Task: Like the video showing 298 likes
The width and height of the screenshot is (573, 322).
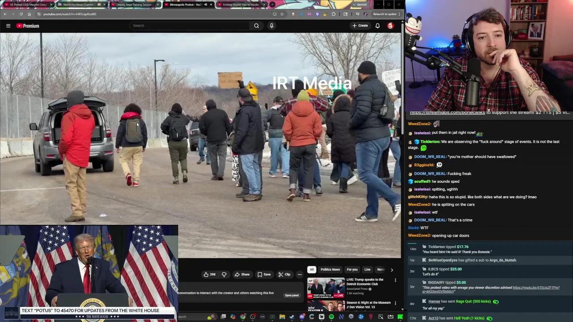Action: pyautogui.click(x=210, y=275)
